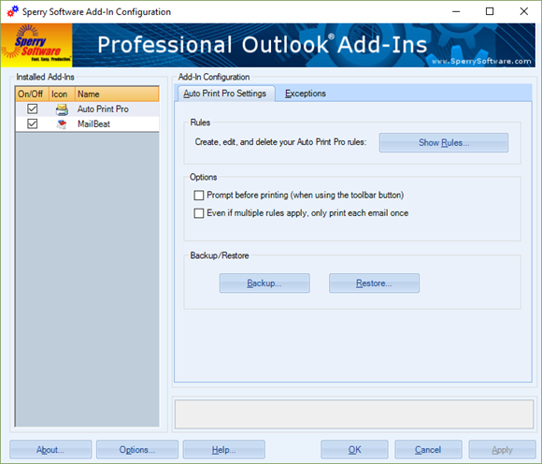Close the Add-In Configuration window
The image size is (542, 464).
524,11
